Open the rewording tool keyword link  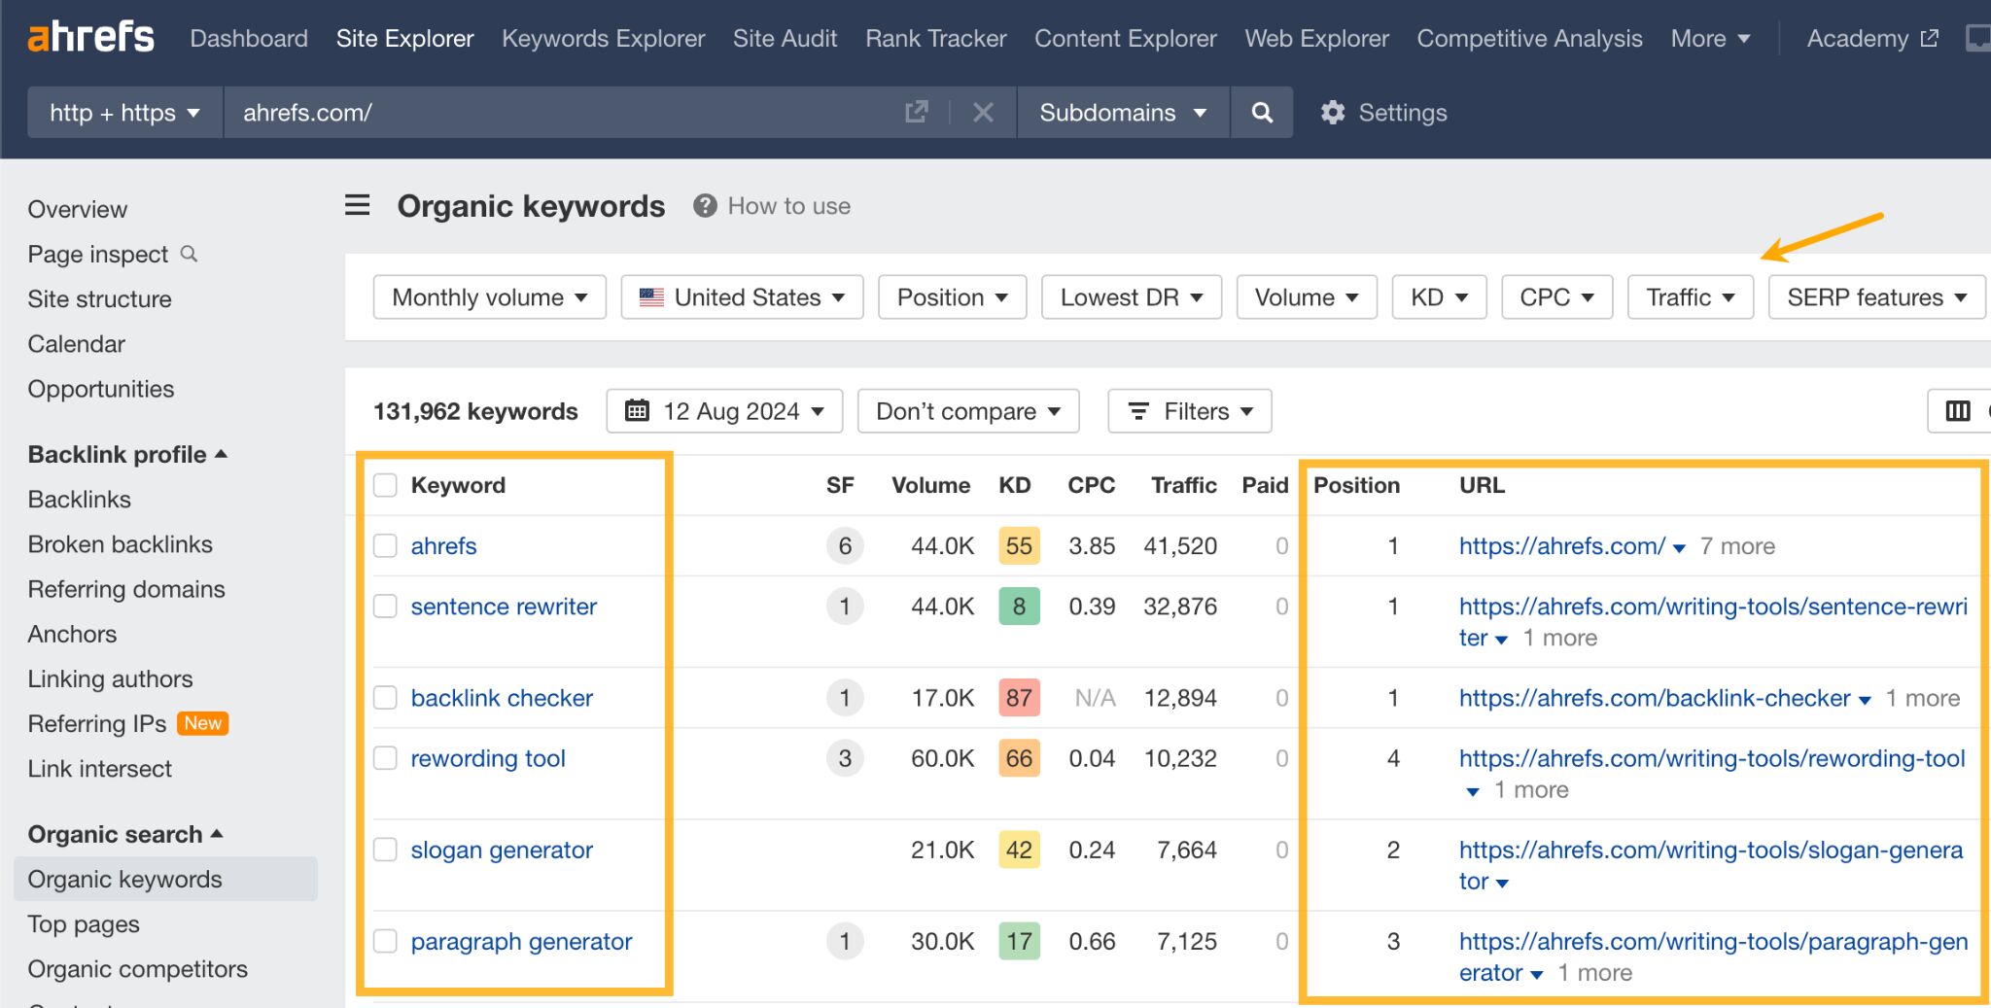(488, 758)
